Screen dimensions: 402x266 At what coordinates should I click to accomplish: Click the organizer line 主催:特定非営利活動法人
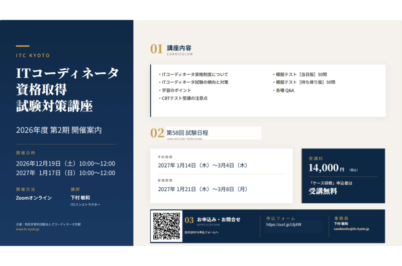tap(48, 224)
